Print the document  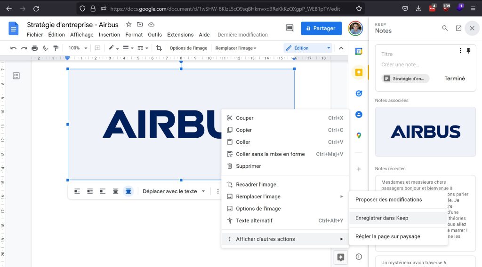click(x=35, y=48)
